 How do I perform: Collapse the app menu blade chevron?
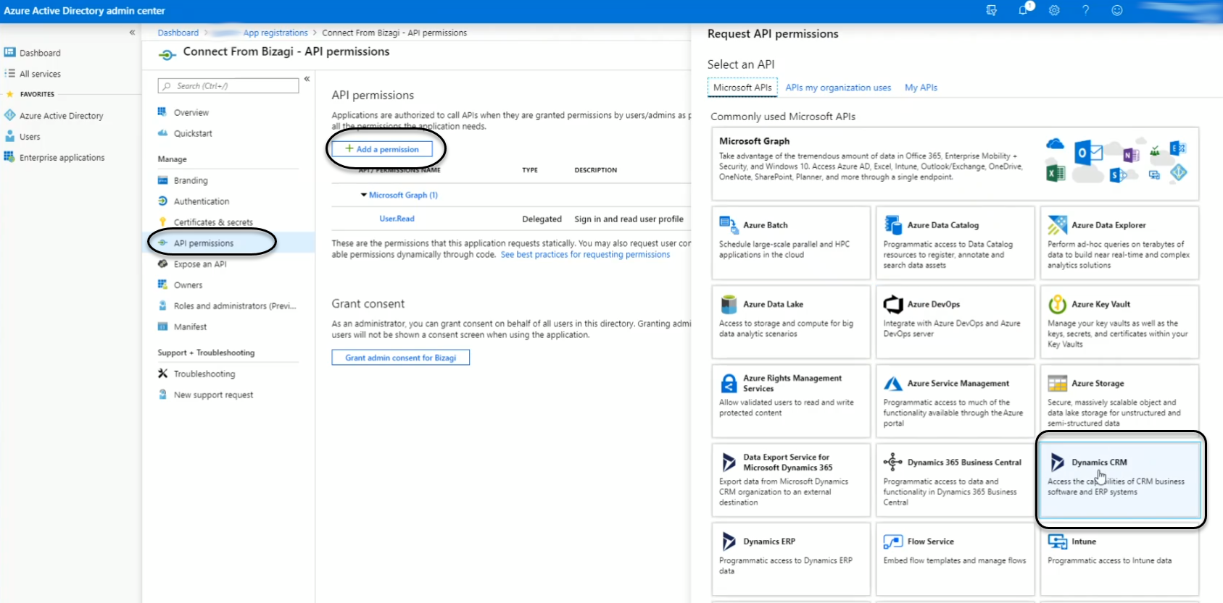click(307, 79)
